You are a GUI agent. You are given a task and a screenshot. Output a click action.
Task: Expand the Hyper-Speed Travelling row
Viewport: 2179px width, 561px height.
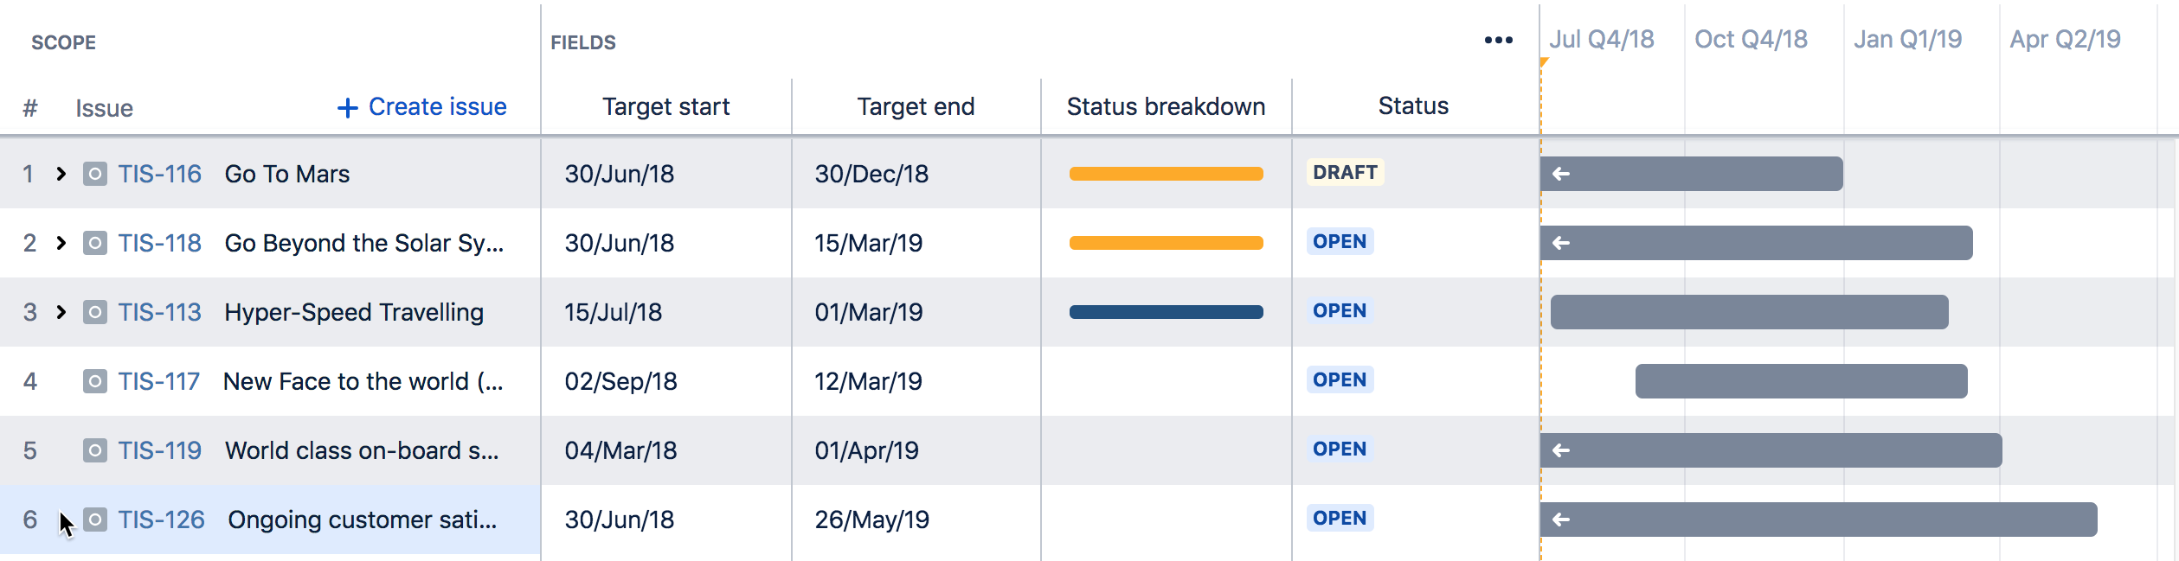(61, 312)
